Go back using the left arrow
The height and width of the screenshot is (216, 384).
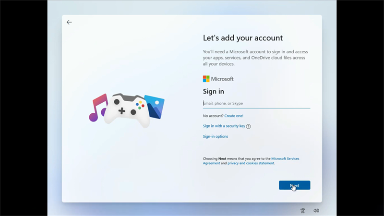(69, 22)
